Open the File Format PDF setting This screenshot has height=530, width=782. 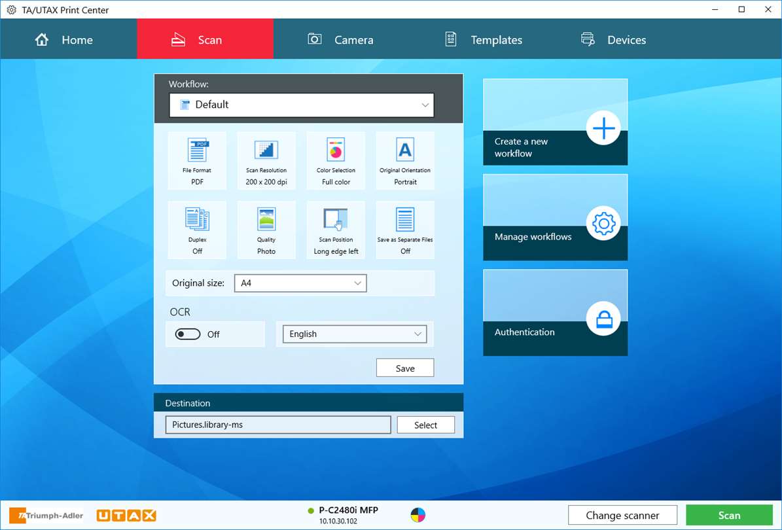coord(197,160)
